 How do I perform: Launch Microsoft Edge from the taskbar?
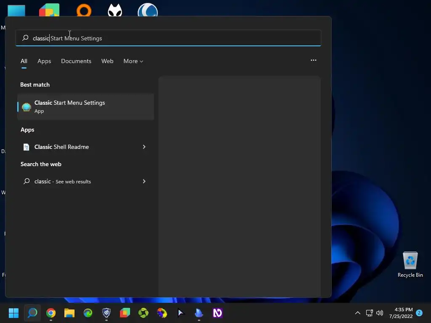88,313
